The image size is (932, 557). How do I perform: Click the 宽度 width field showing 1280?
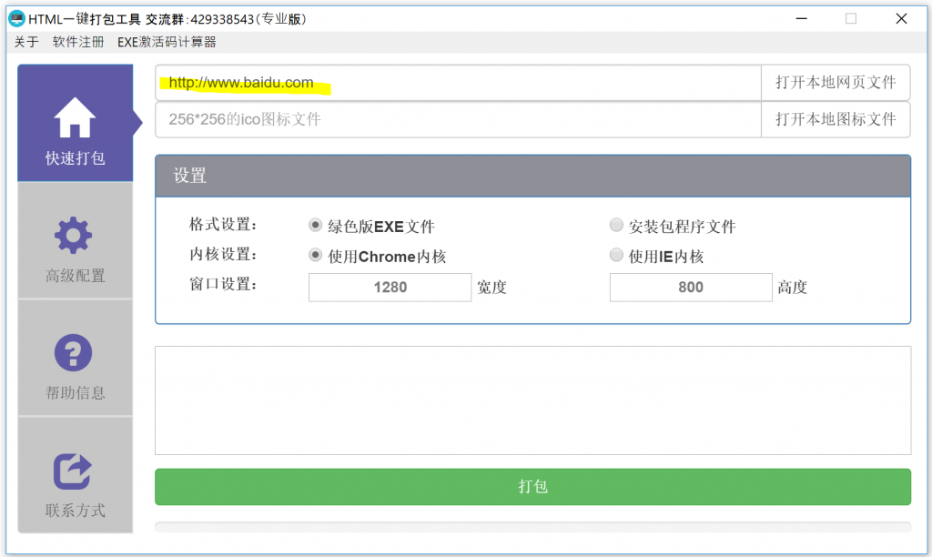[390, 287]
